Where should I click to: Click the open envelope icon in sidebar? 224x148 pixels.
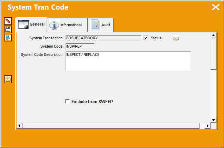point(8,79)
